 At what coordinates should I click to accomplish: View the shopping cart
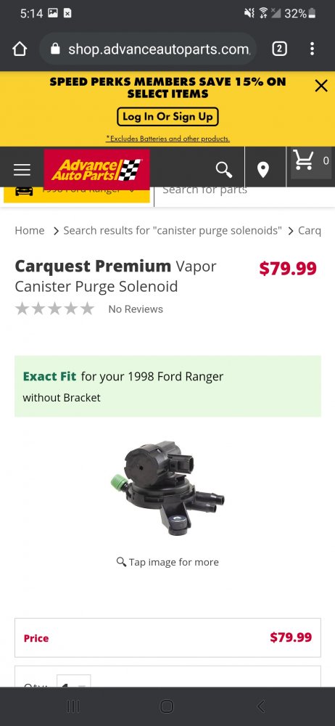(x=311, y=162)
